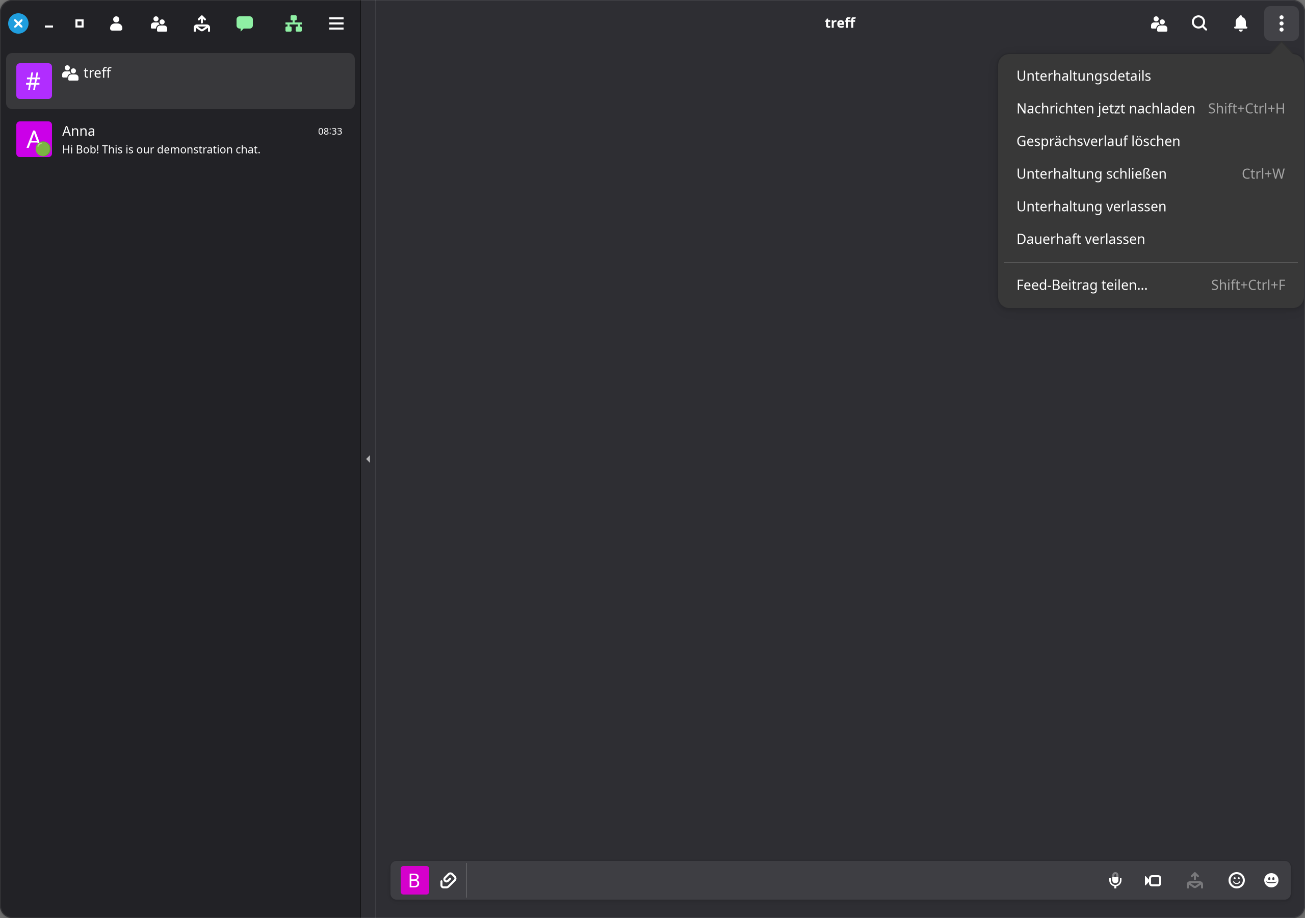Select Unterhaltungsdetails menu entry

coord(1151,75)
